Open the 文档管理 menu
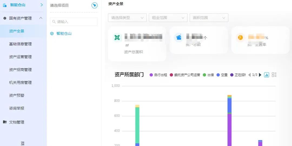The height and width of the screenshot is (146, 292). [16, 122]
